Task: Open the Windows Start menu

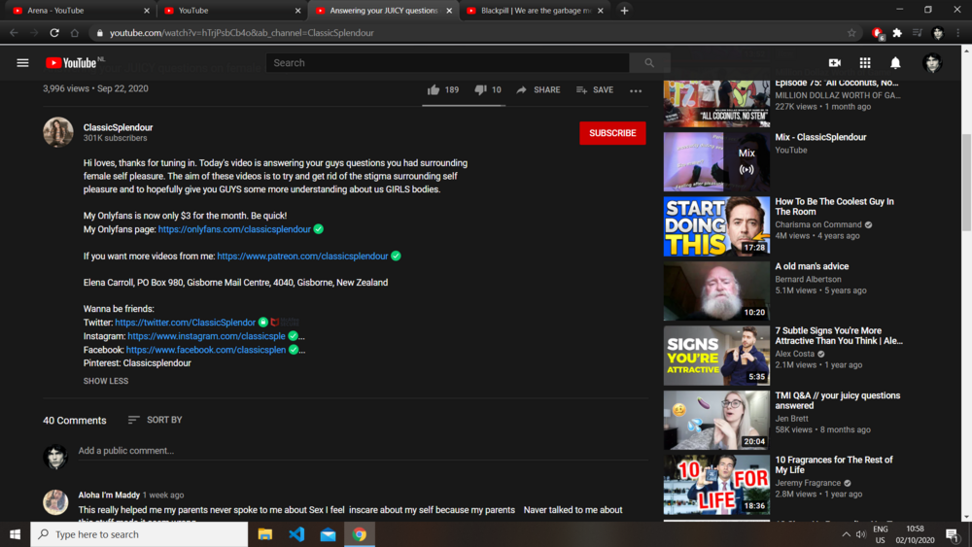Action: tap(15, 534)
